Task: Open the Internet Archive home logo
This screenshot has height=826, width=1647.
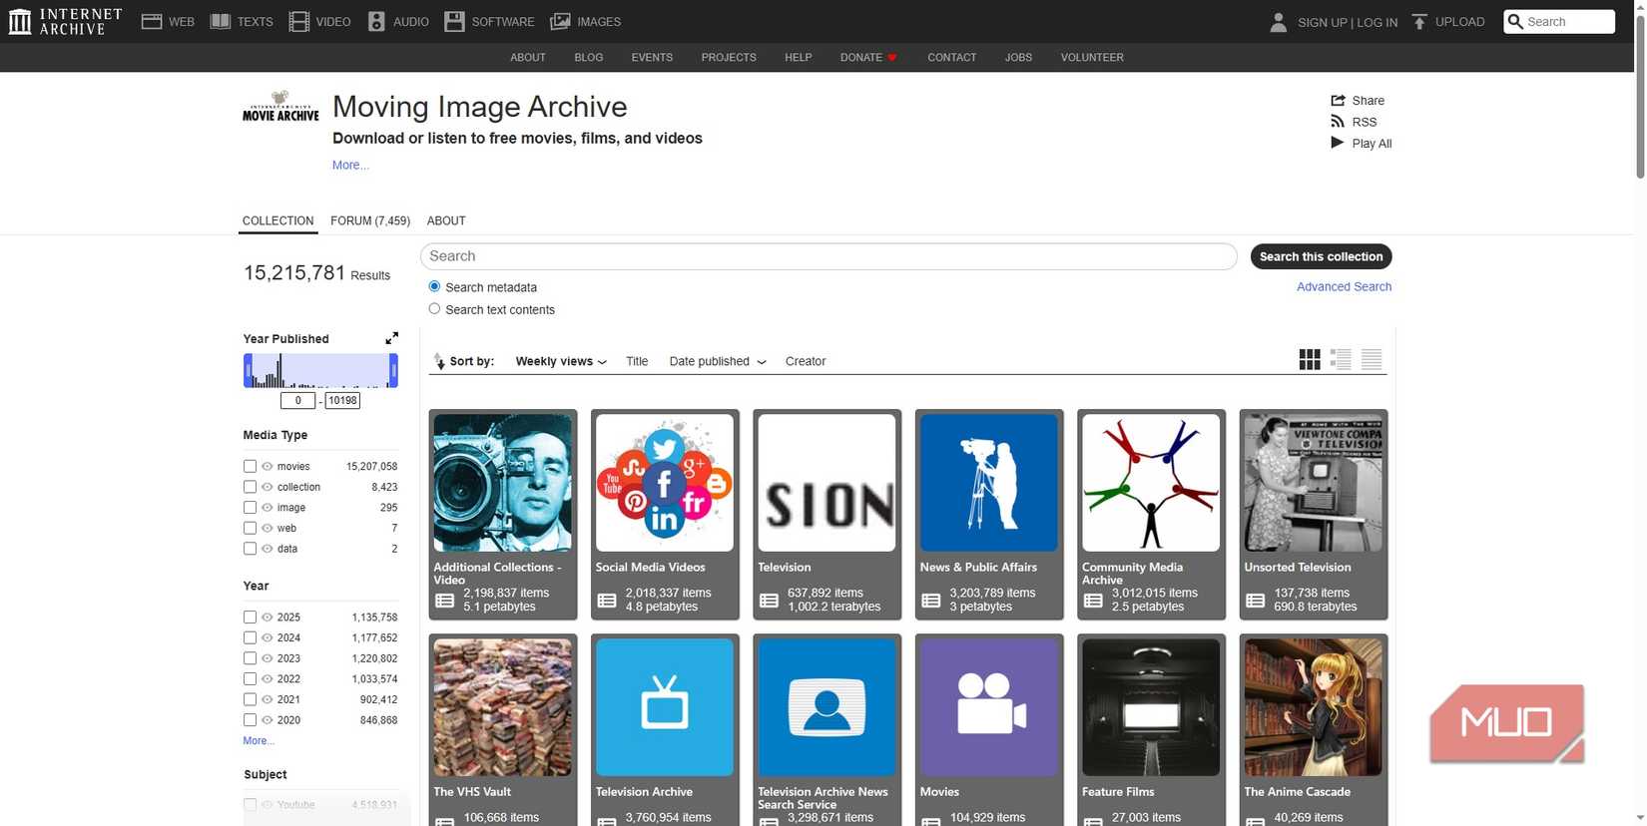Action: point(65,21)
